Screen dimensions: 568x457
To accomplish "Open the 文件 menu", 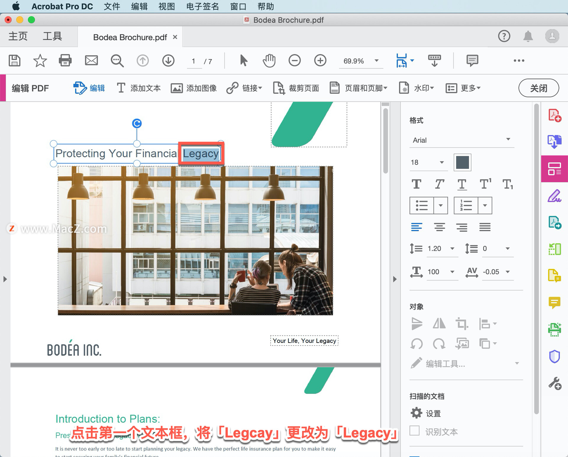I will click(x=112, y=6).
